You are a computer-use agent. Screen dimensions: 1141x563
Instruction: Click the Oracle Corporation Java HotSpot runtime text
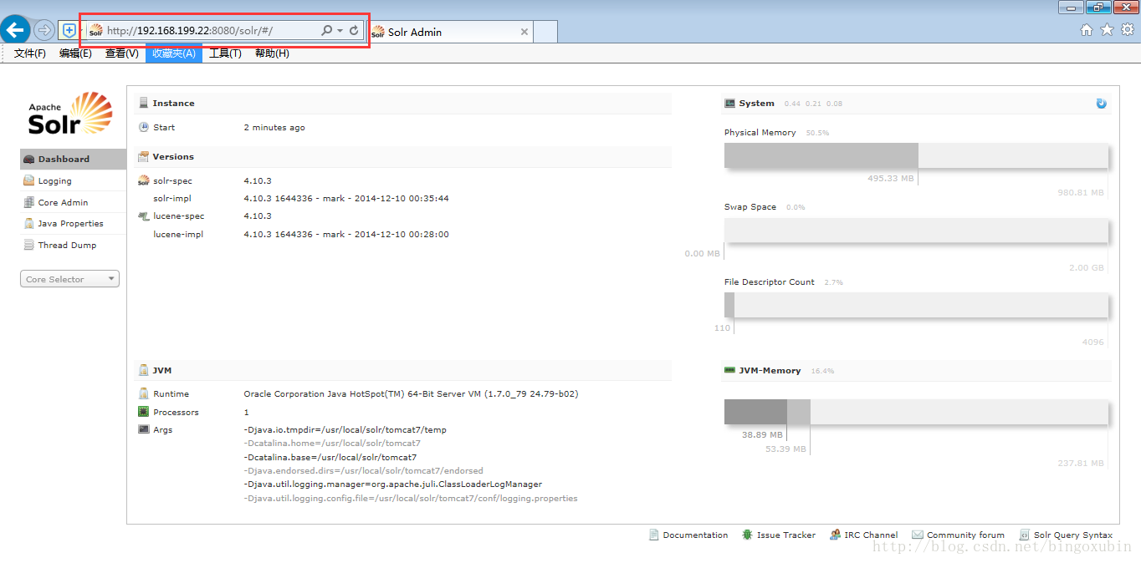411,393
